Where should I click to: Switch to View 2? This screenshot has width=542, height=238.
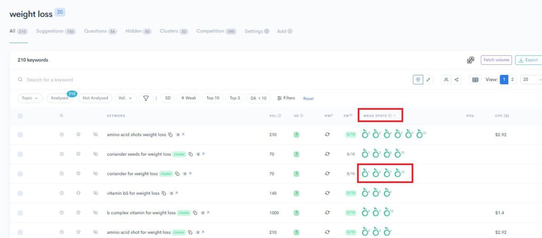[512, 80]
